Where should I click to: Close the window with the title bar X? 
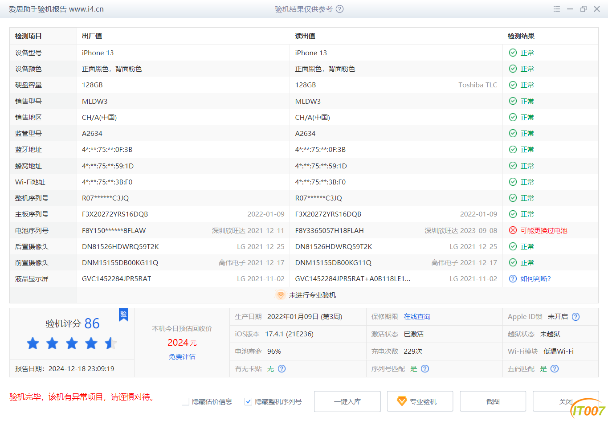coord(597,9)
